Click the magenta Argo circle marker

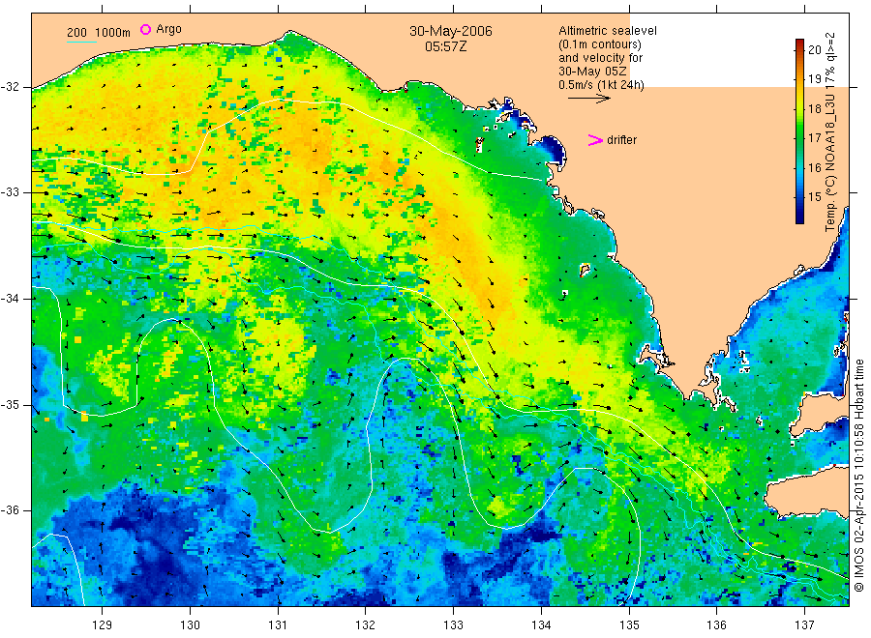pyautogui.click(x=145, y=29)
